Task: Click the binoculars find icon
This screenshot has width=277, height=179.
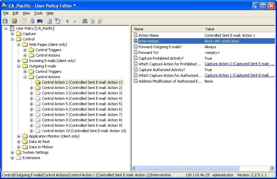Action: (x=85, y=21)
